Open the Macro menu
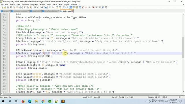The image size is (185, 104). [x=55, y=4]
